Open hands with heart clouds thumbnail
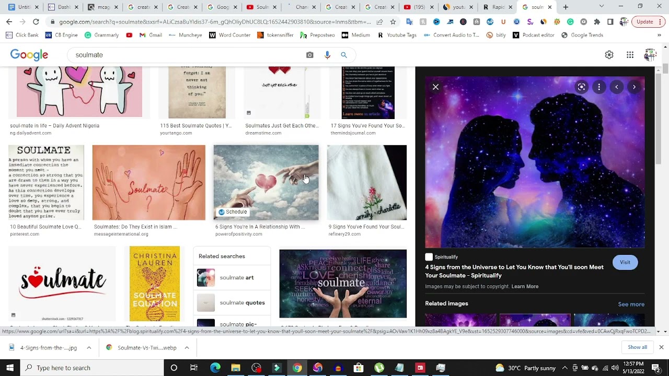 266,183
